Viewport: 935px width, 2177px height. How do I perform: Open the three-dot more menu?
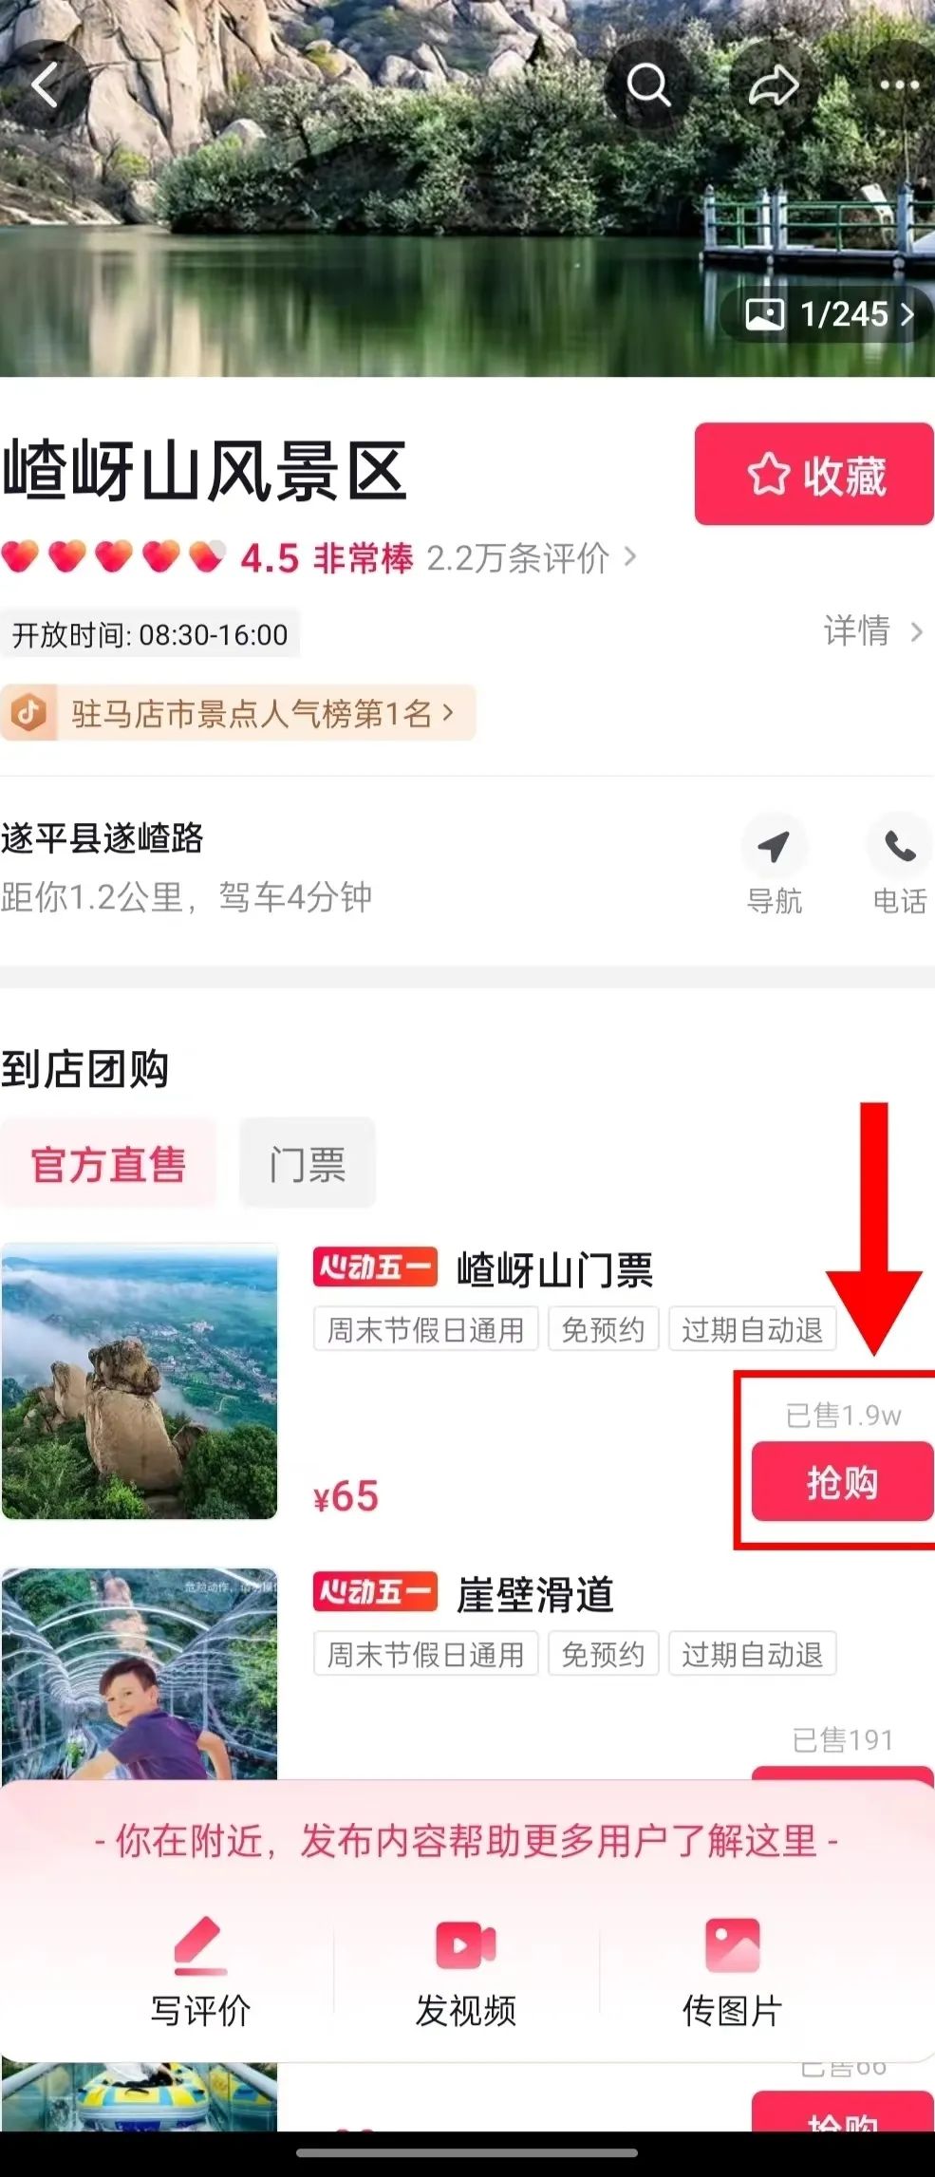(899, 86)
